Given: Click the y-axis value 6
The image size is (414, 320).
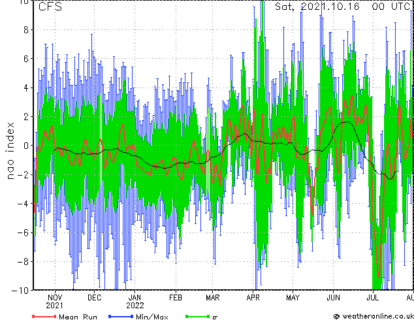Looking at the screenshot, I should (26, 59).
